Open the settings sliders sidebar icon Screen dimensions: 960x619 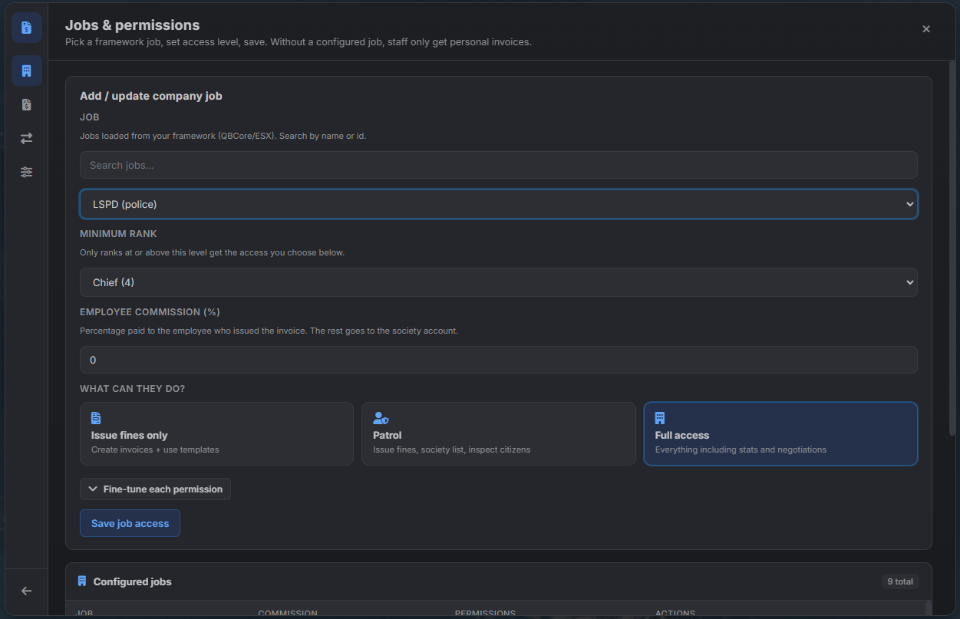(x=27, y=172)
